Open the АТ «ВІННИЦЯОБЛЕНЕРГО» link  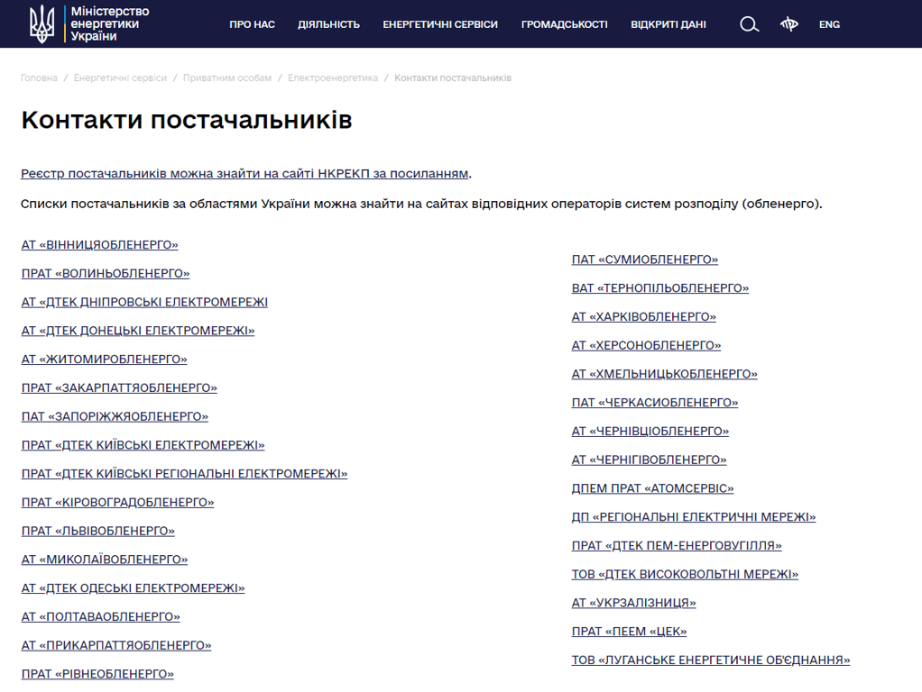(99, 244)
